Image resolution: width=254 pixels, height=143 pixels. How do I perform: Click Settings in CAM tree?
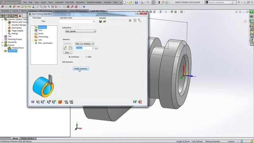[15, 33]
